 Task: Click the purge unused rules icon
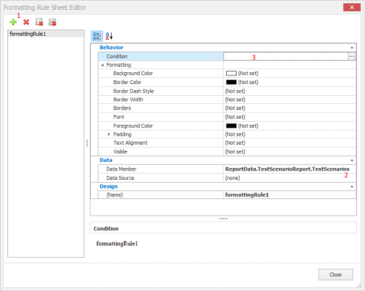(x=52, y=22)
